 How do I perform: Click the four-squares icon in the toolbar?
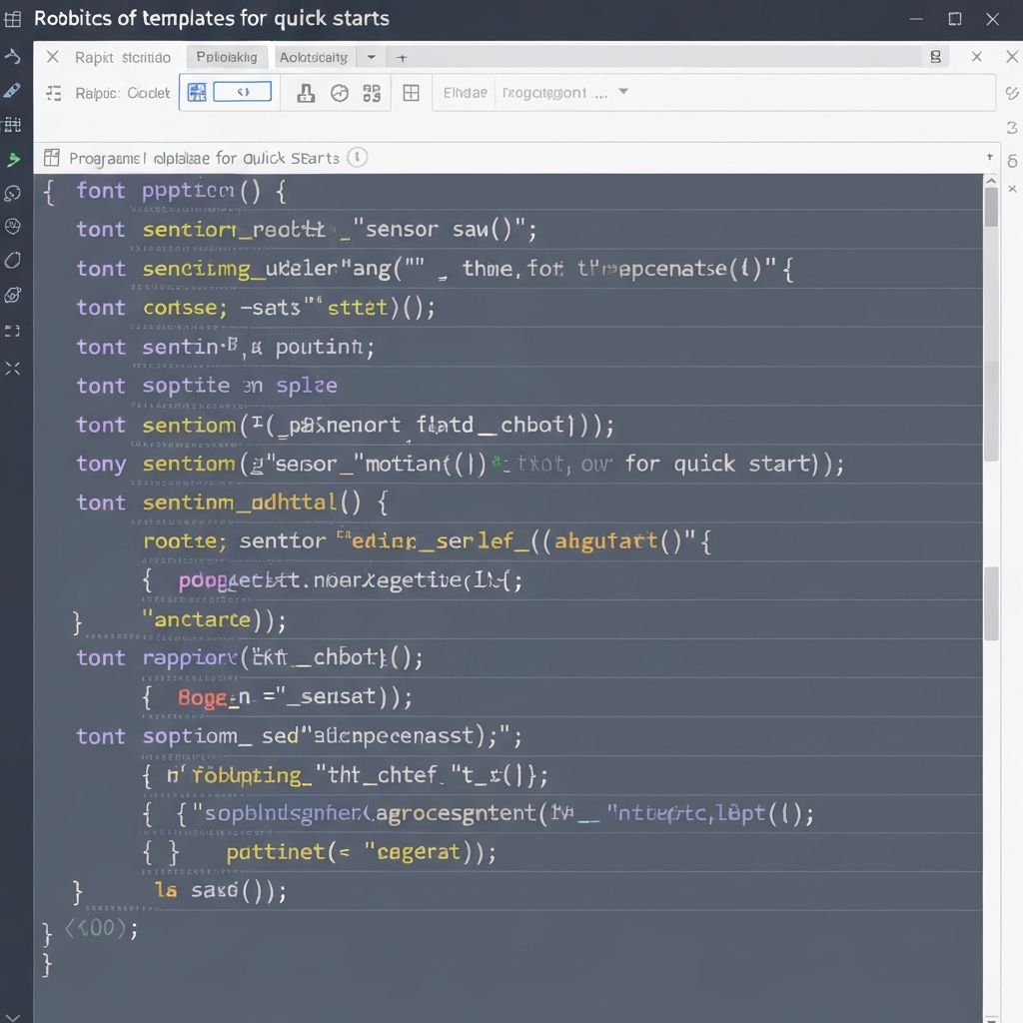point(372,94)
